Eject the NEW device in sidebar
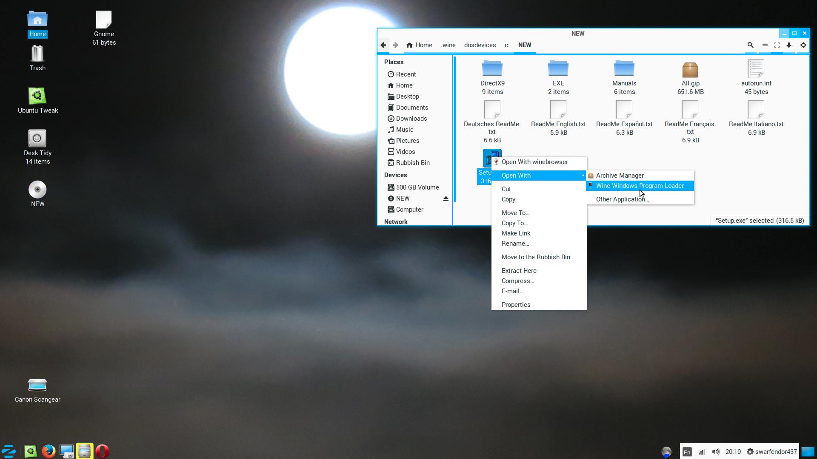 [446, 199]
